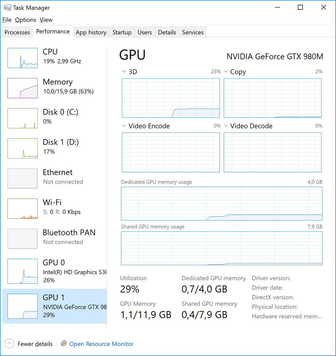Screen dimensions: 336x356
Task: Open the Options menu
Action: point(26,20)
